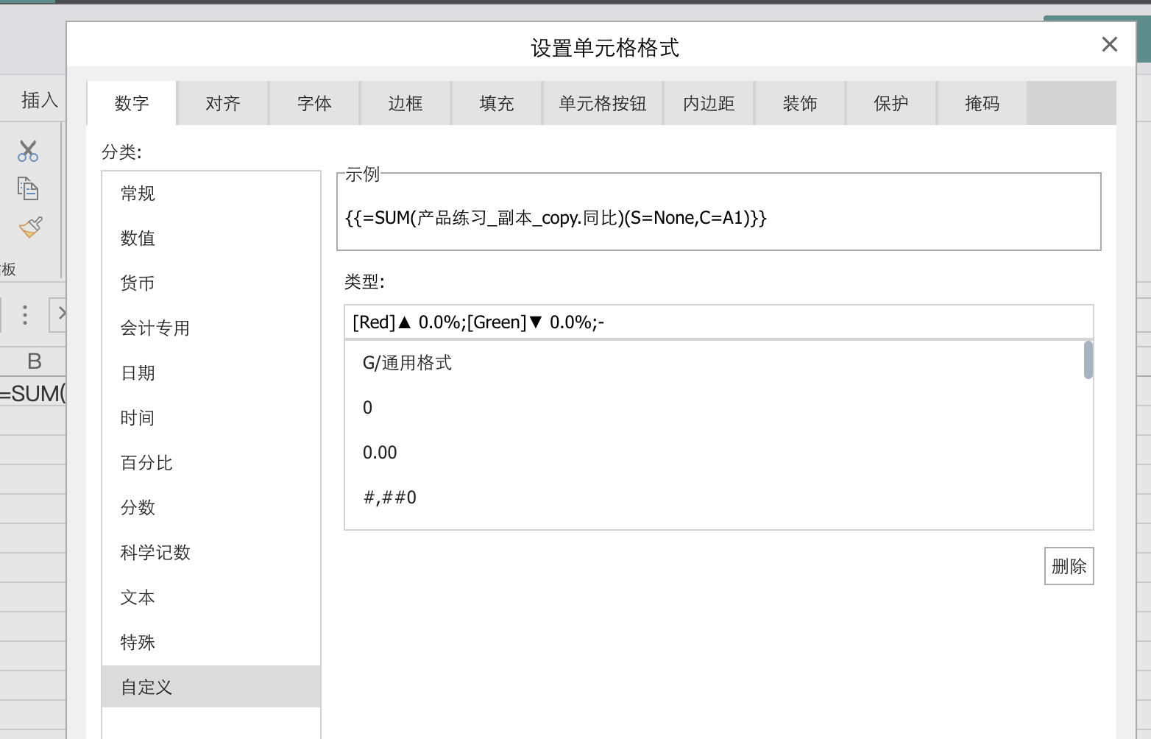Screen dimensions: 1151x739
Task: Open the 单元格按钮 tab
Action: click(x=602, y=103)
